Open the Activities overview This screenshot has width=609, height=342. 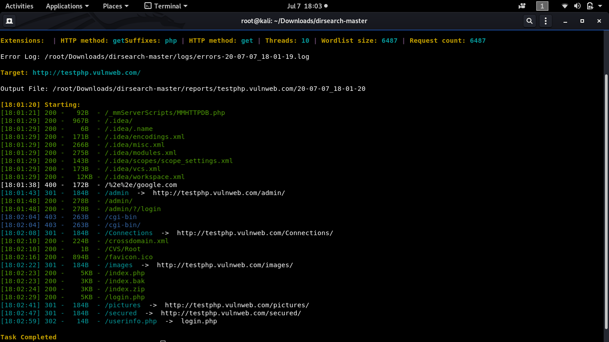coord(19,6)
